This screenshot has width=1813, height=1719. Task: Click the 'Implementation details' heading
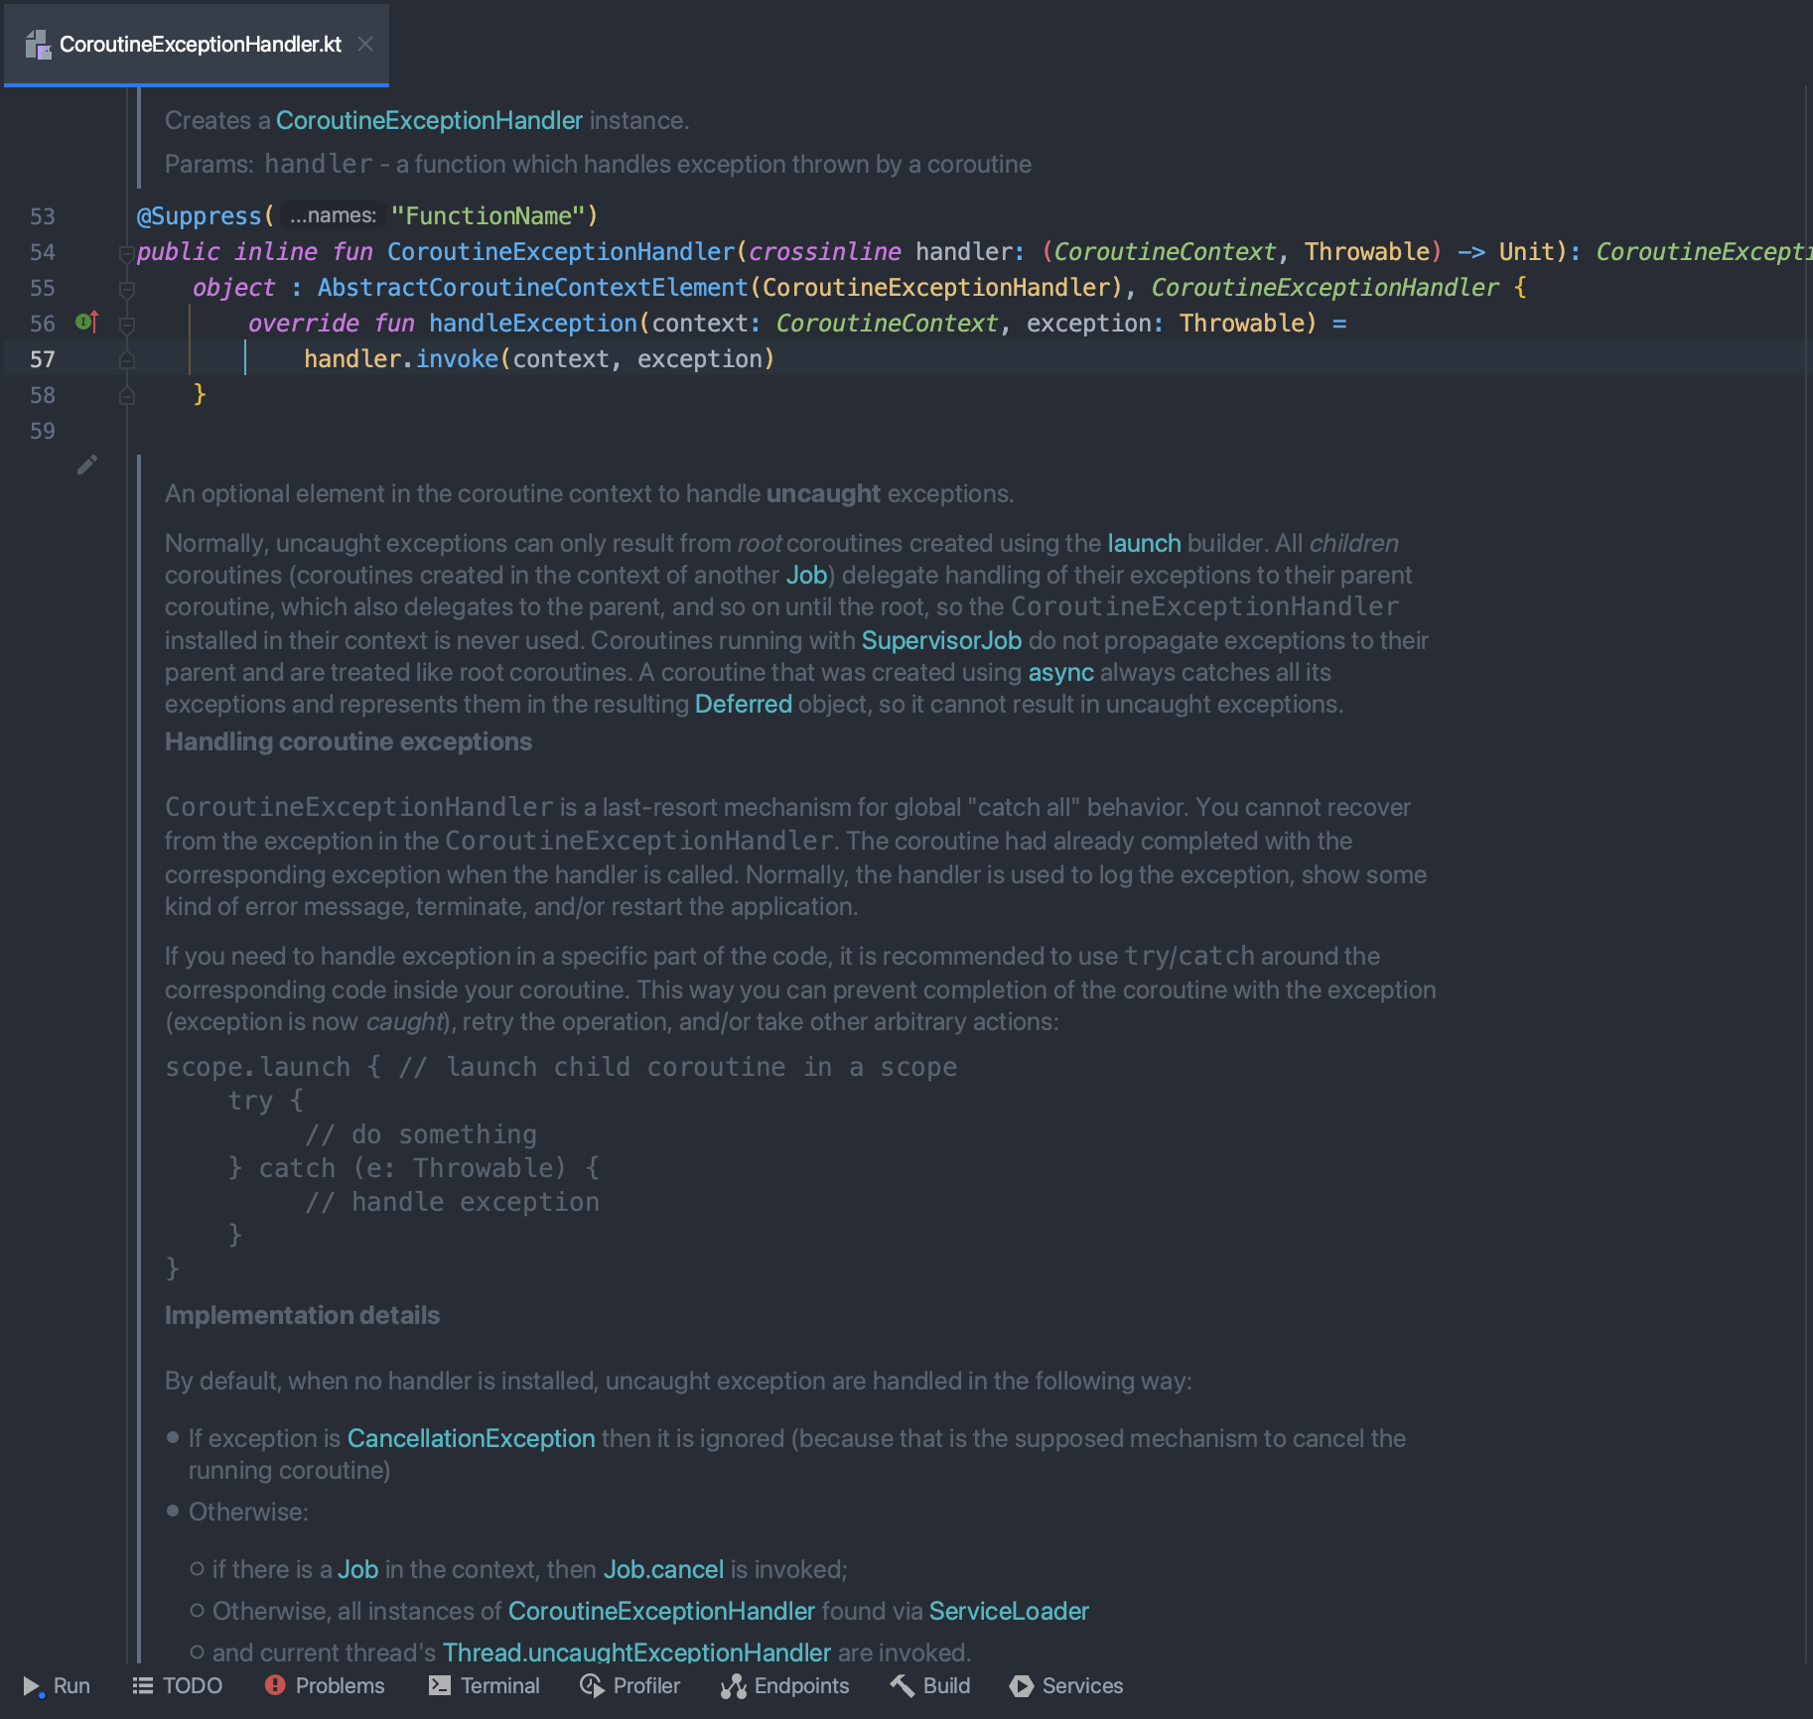(x=302, y=1315)
